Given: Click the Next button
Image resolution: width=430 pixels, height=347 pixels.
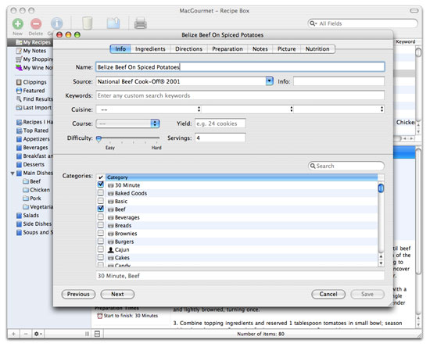Looking at the screenshot, I should pyautogui.click(x=117, y=294).
